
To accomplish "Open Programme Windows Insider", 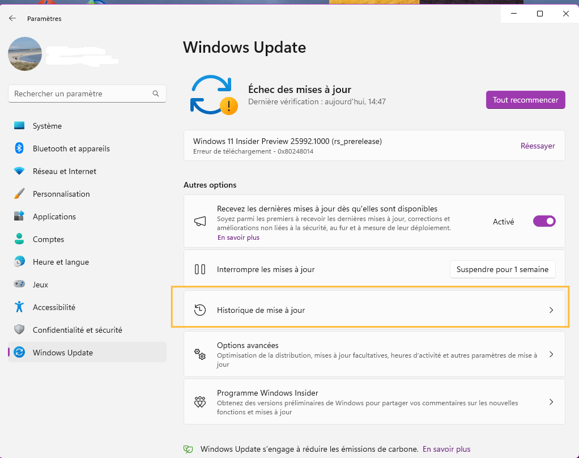I will (x=374, y=402).
